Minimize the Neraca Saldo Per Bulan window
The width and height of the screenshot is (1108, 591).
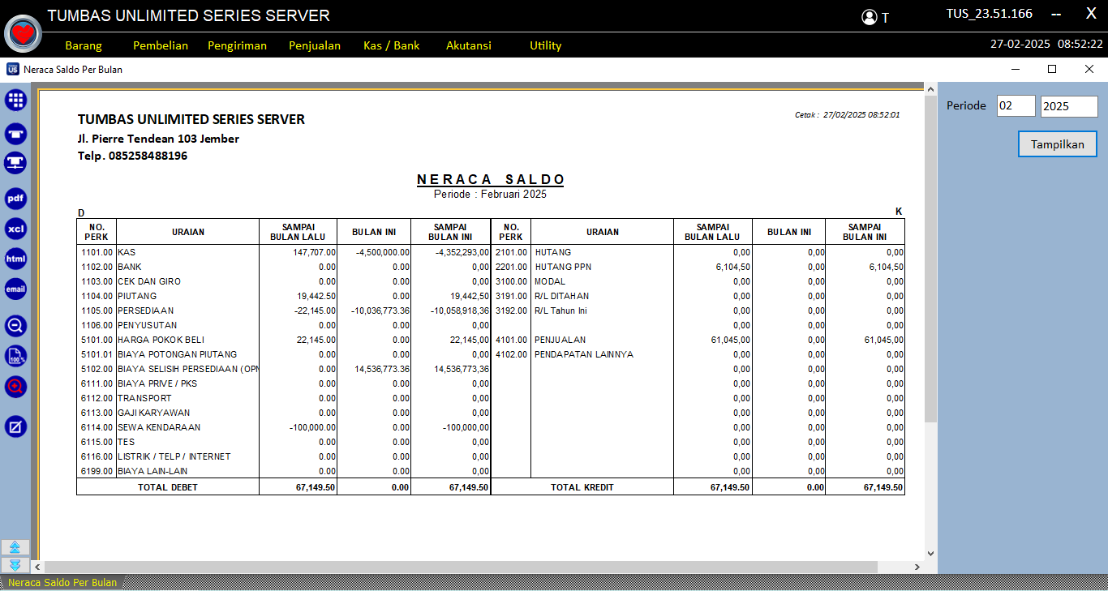[1015, 69]
